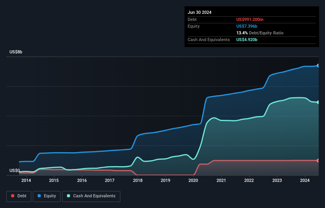Click the teal Cash endpoint marker on the chart

(x=318, y=102)
